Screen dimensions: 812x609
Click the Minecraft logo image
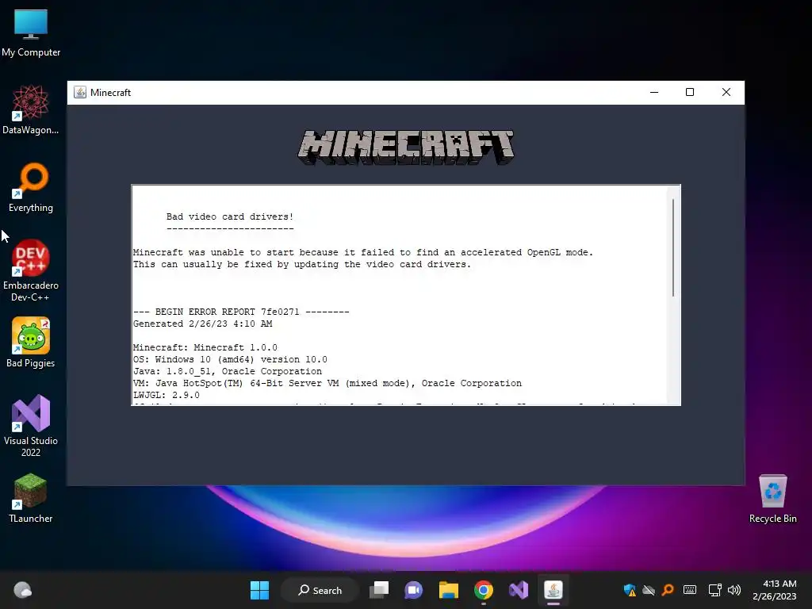point(405,147)
